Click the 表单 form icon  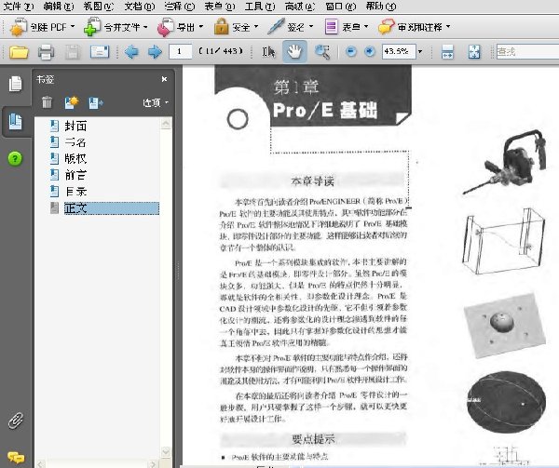pos(331,27)
